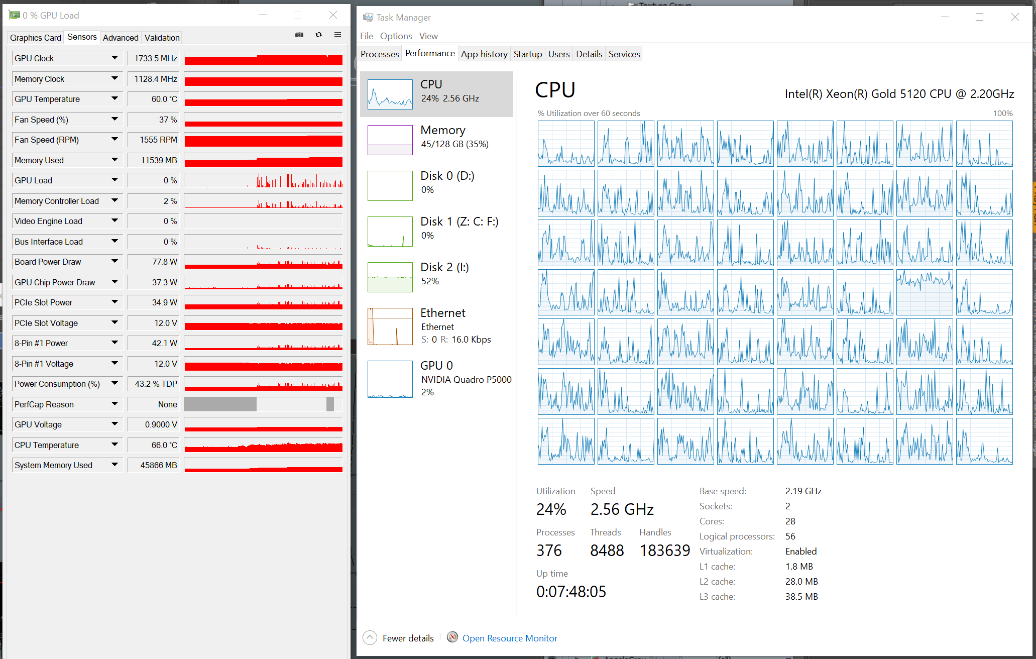Click the GPU Clock red history graph
Viewport: 1036px width, 659px height.
(263, 58)
